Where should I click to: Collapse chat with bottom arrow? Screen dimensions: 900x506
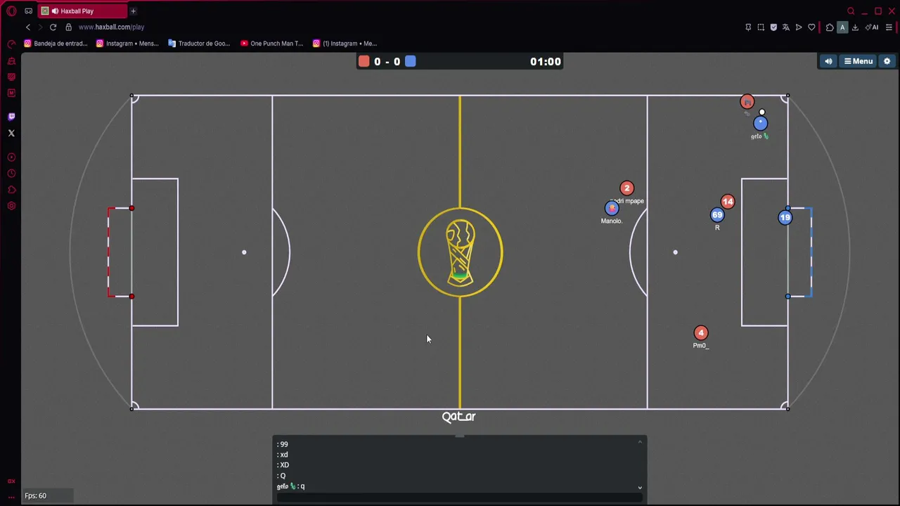[640, 487]
